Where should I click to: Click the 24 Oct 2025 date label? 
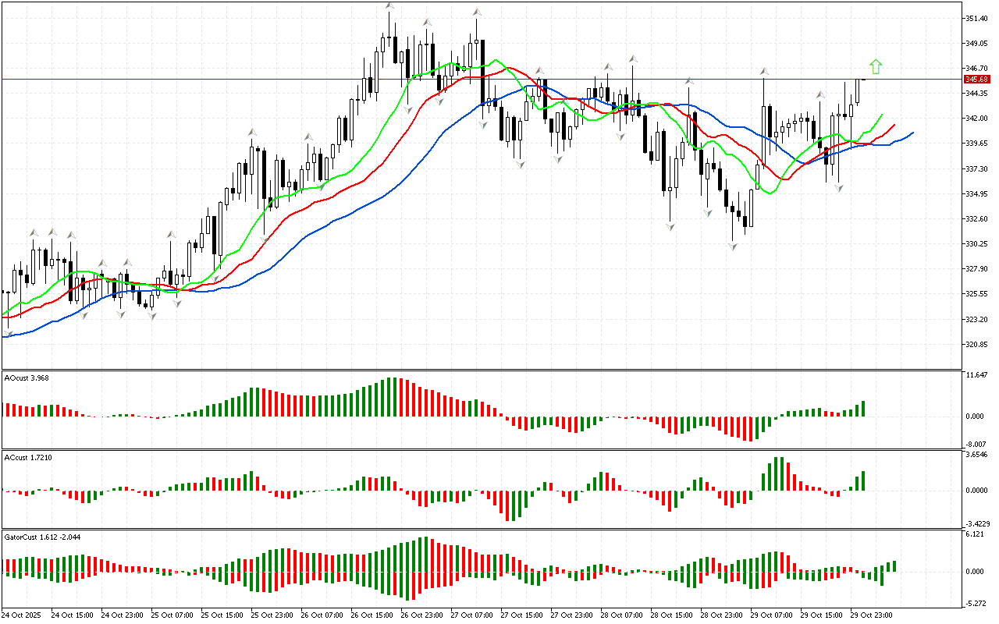pyautogui.click(x=24, y=615)
